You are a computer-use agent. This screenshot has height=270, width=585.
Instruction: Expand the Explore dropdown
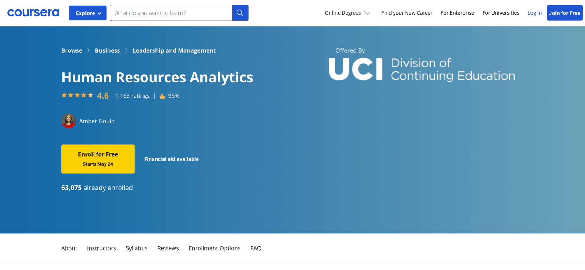pos(88,13)
